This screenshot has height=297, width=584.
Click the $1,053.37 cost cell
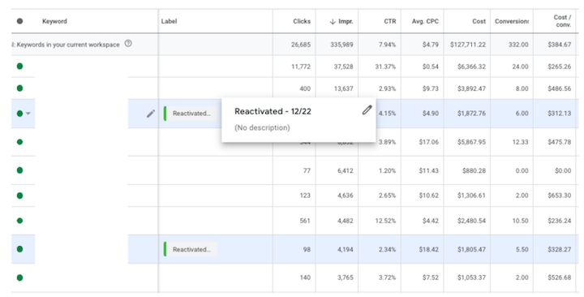(471, 278)
